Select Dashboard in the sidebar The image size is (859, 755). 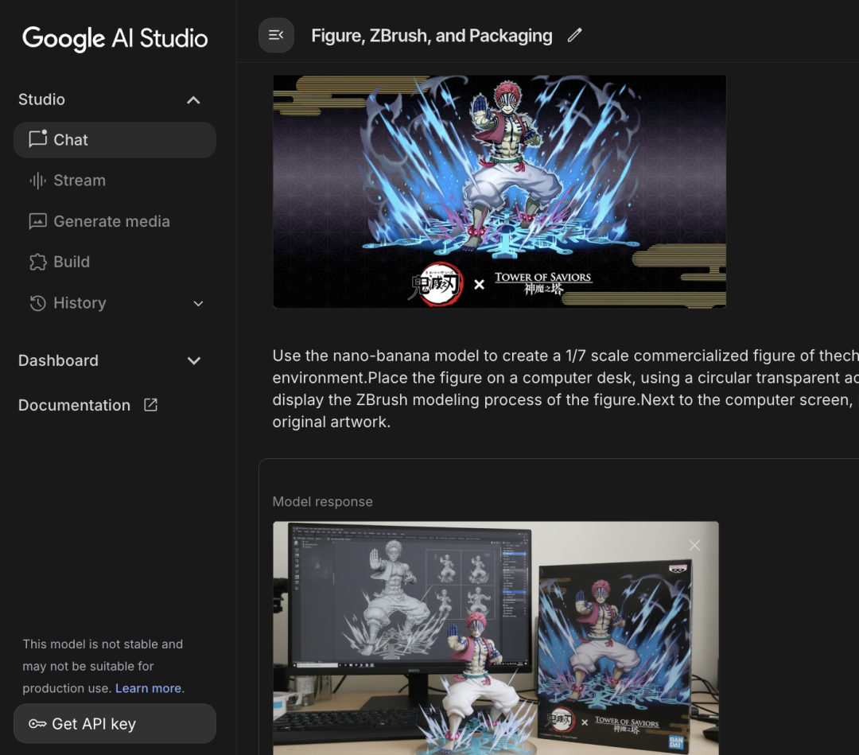point(58,360)
